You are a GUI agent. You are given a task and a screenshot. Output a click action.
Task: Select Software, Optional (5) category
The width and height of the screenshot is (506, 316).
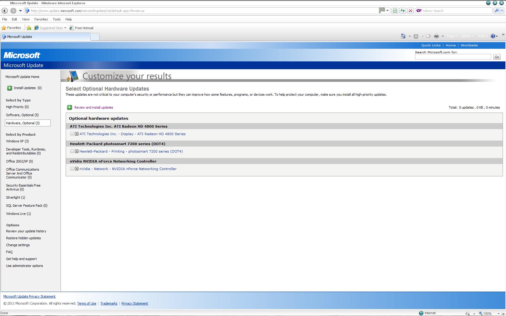22,115
